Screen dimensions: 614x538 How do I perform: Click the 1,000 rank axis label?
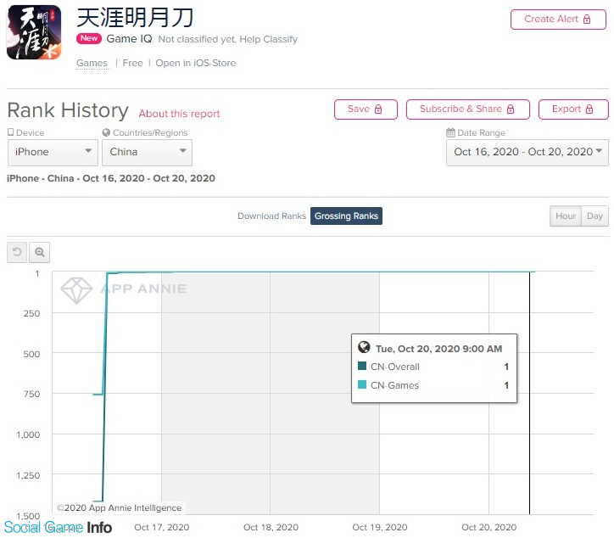28,434
